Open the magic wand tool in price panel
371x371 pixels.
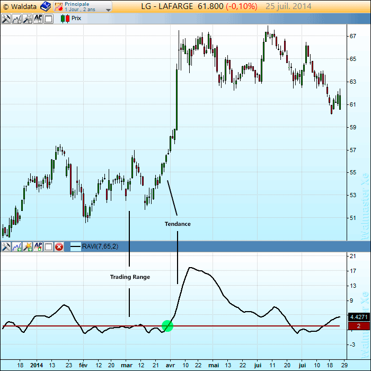point(27,19)
